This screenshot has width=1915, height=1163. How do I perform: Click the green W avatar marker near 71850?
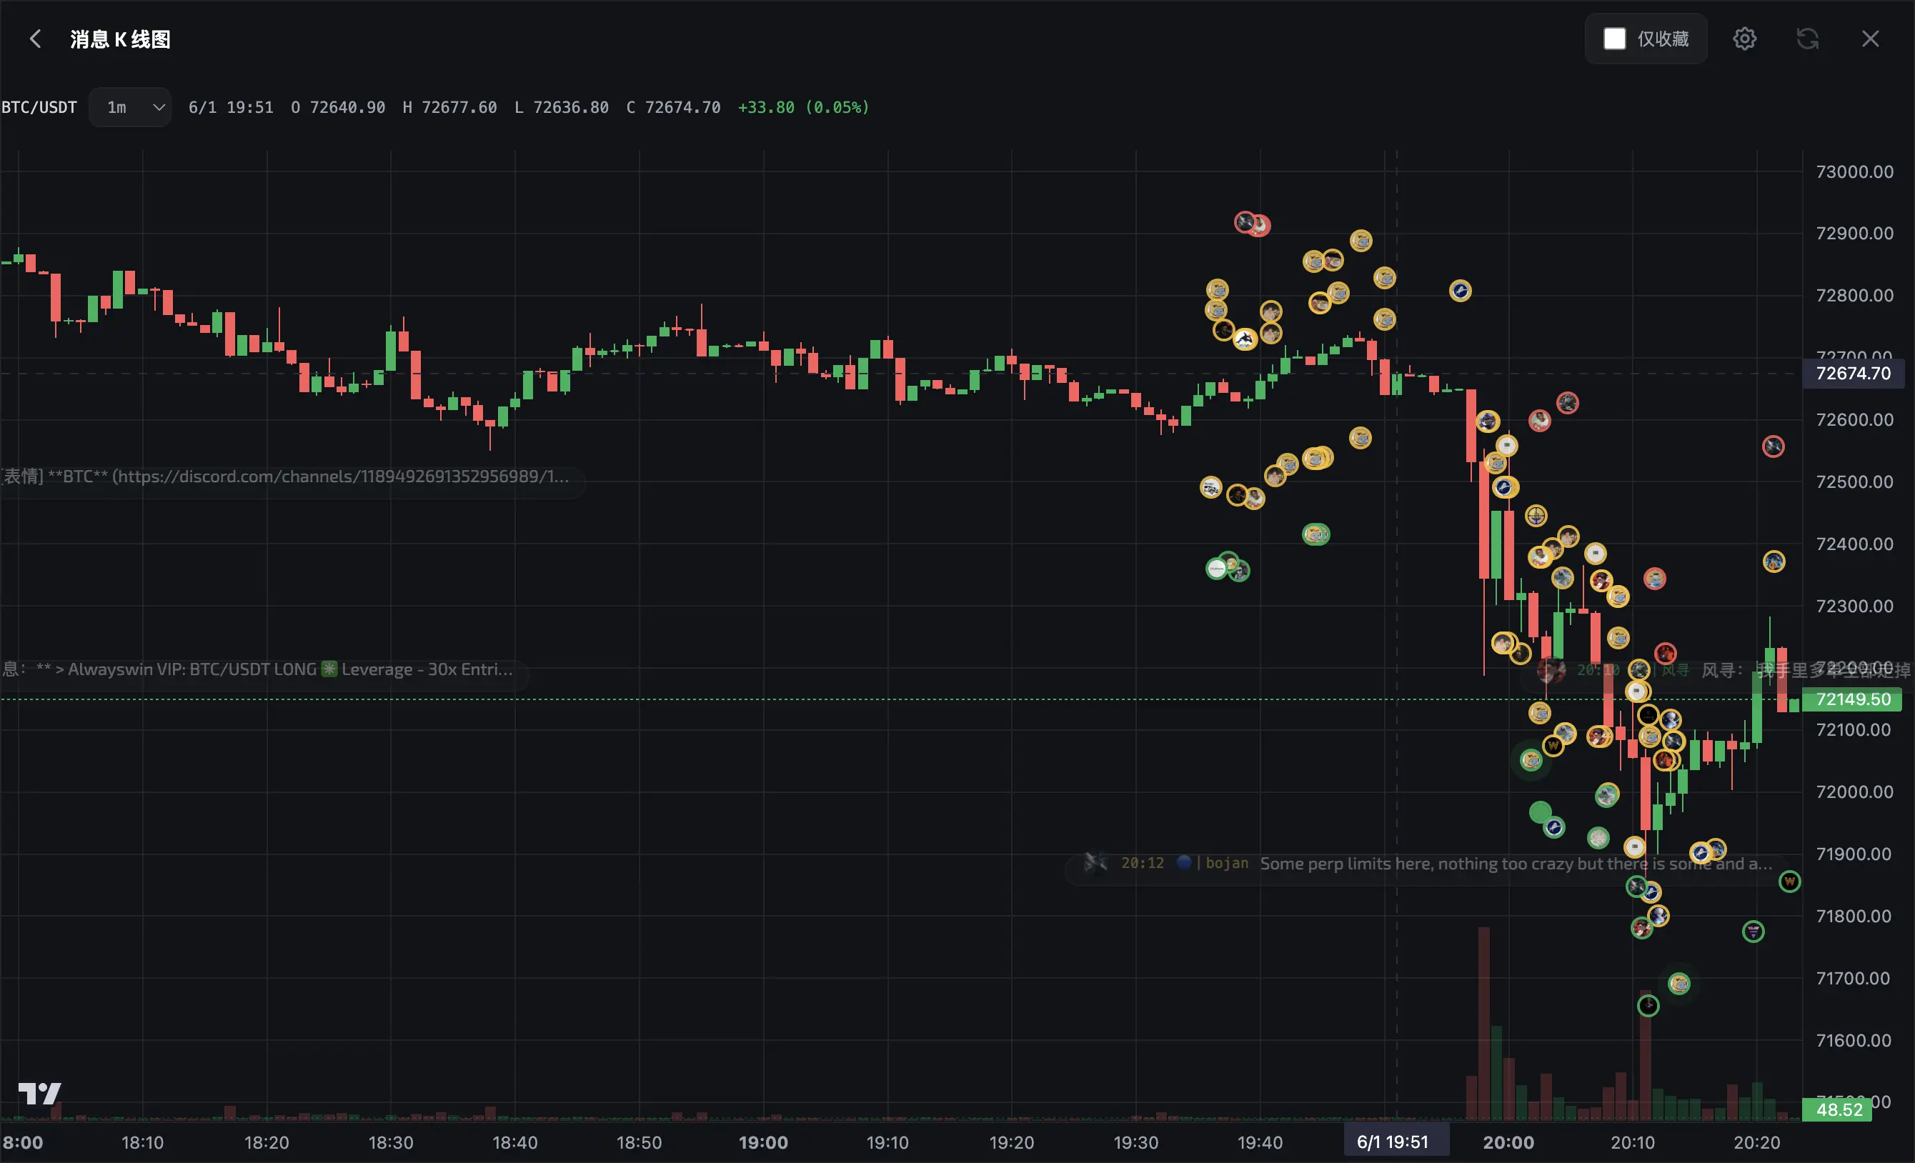point(1790,881)
